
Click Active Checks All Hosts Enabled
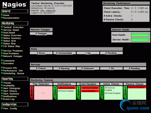tap(112, 93)
